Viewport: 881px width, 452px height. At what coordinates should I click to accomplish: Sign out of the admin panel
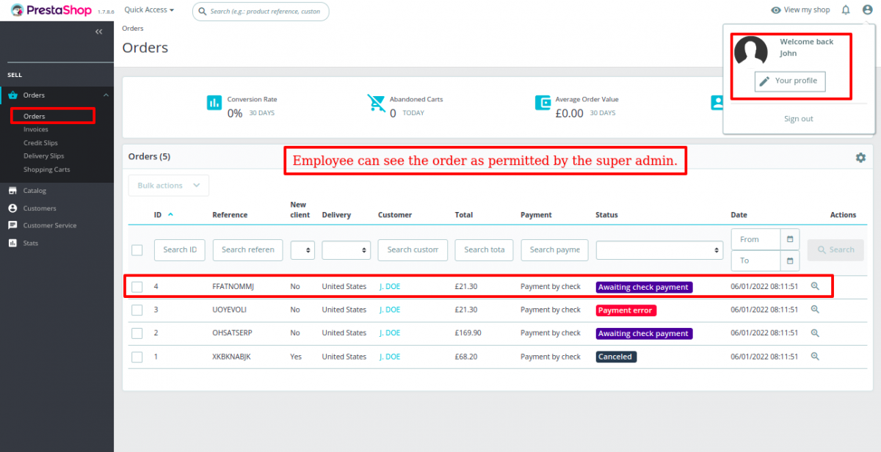798,118
